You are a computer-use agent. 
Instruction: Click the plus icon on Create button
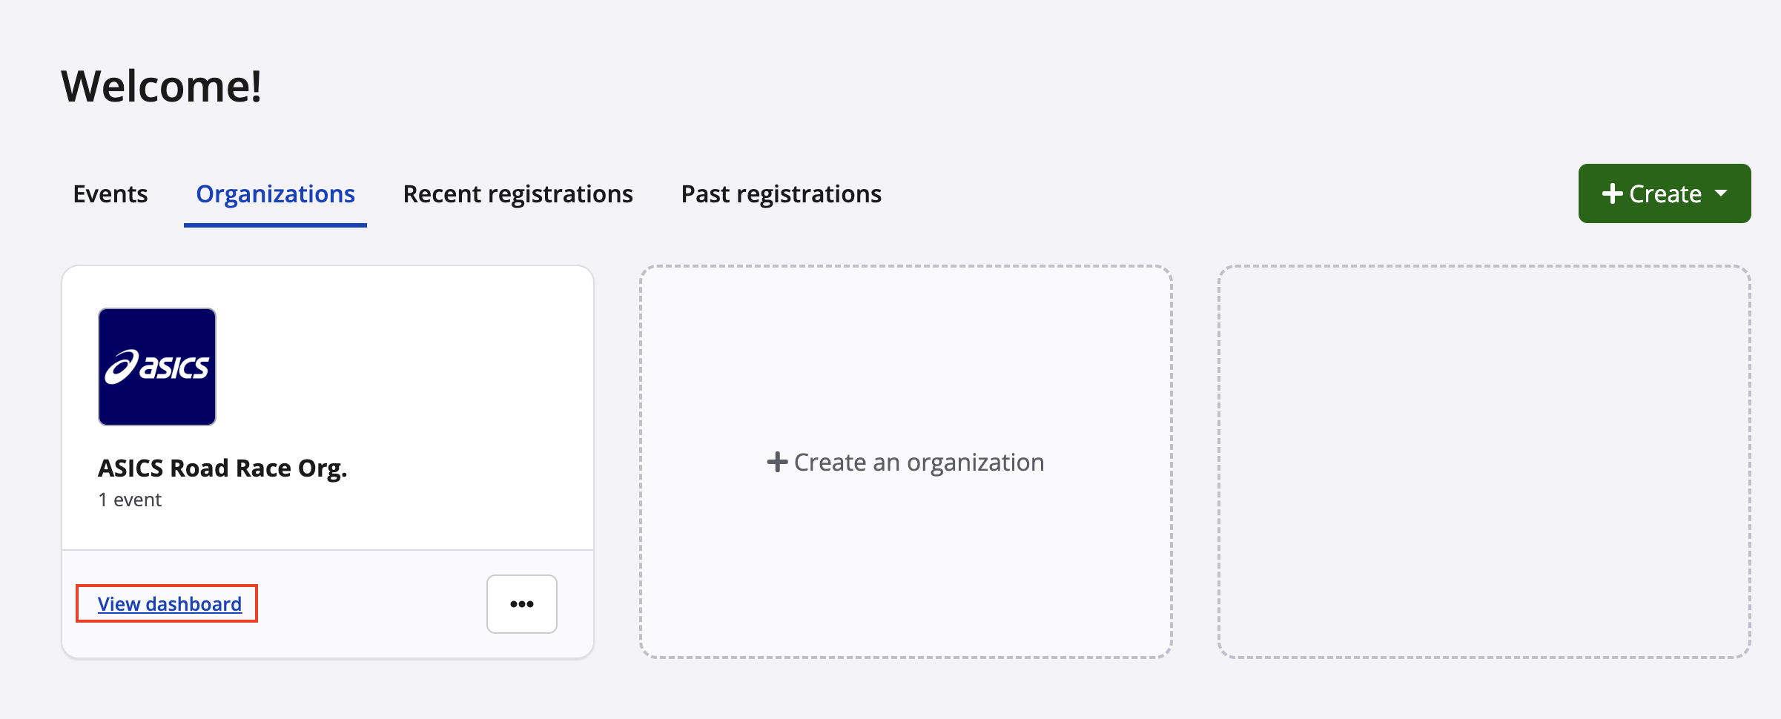[x=1612, y=194]
